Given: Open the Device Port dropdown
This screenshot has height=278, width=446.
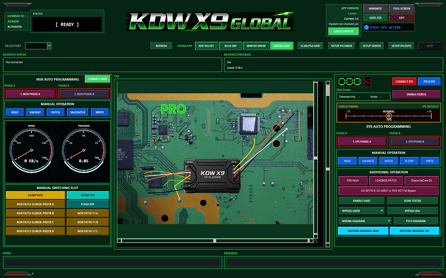Looking at the screenshot, I should point(49,46).
